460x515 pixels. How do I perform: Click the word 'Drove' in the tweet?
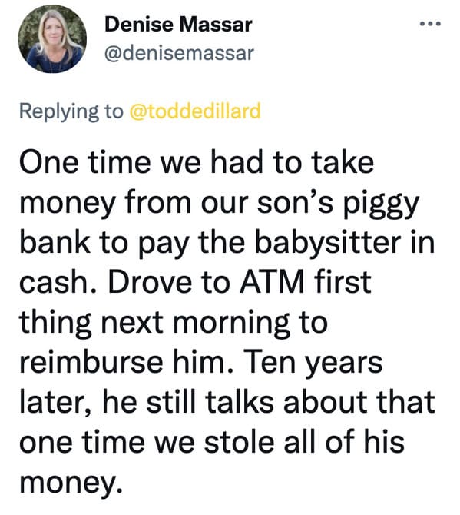click(x=150, y=282)
